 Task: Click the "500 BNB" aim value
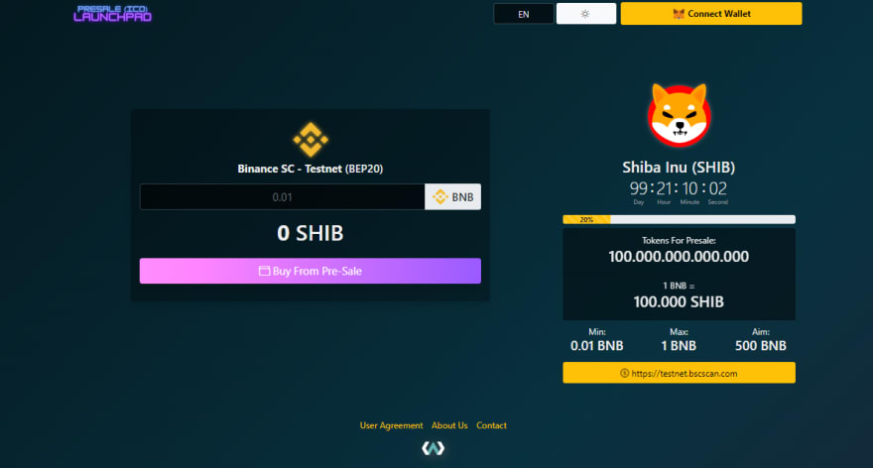pyautogui.click(x=761, y=346)
